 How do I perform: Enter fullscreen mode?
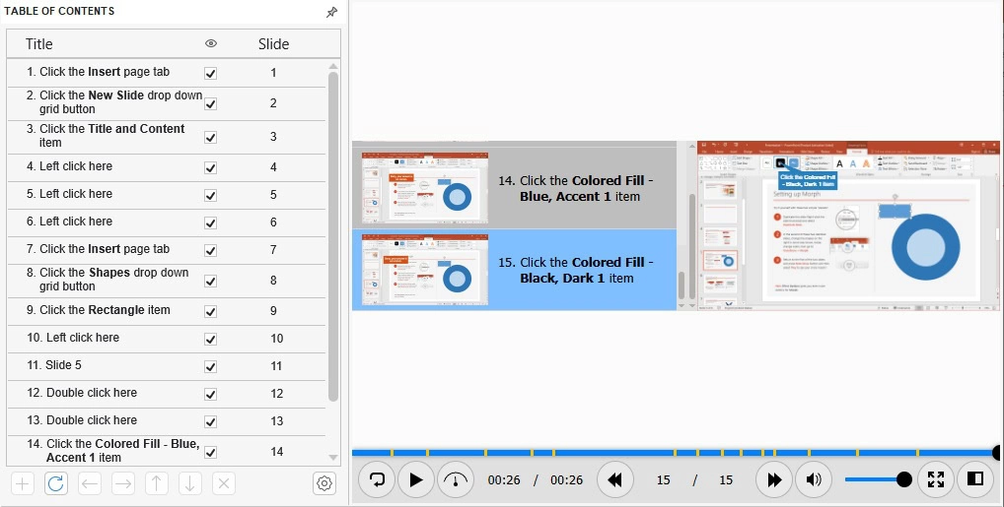click(936, 479)
